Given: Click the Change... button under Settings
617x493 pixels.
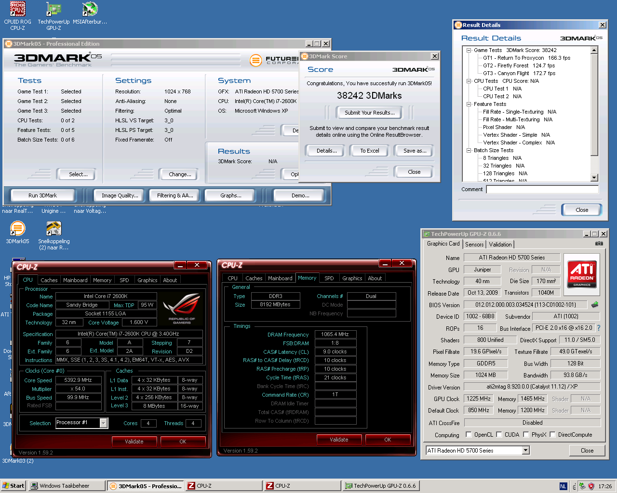Looking at the screenshot, I should (180, 174).
